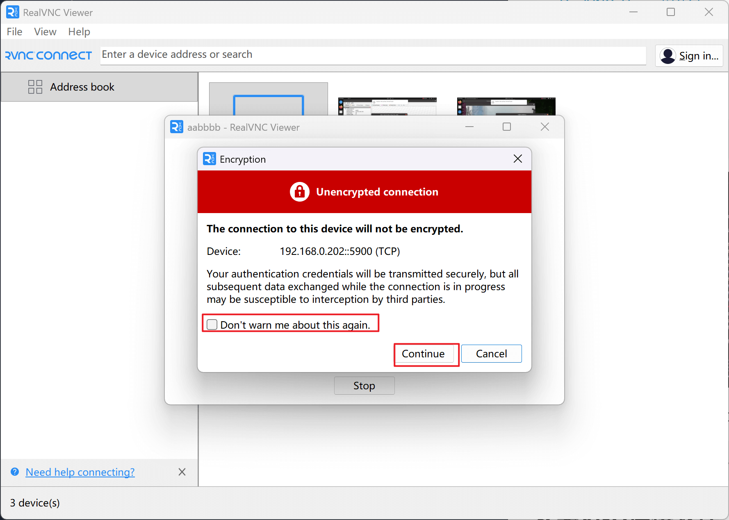Select Address book in the sidebar
The image size is (729, 520).
(82, 87)
